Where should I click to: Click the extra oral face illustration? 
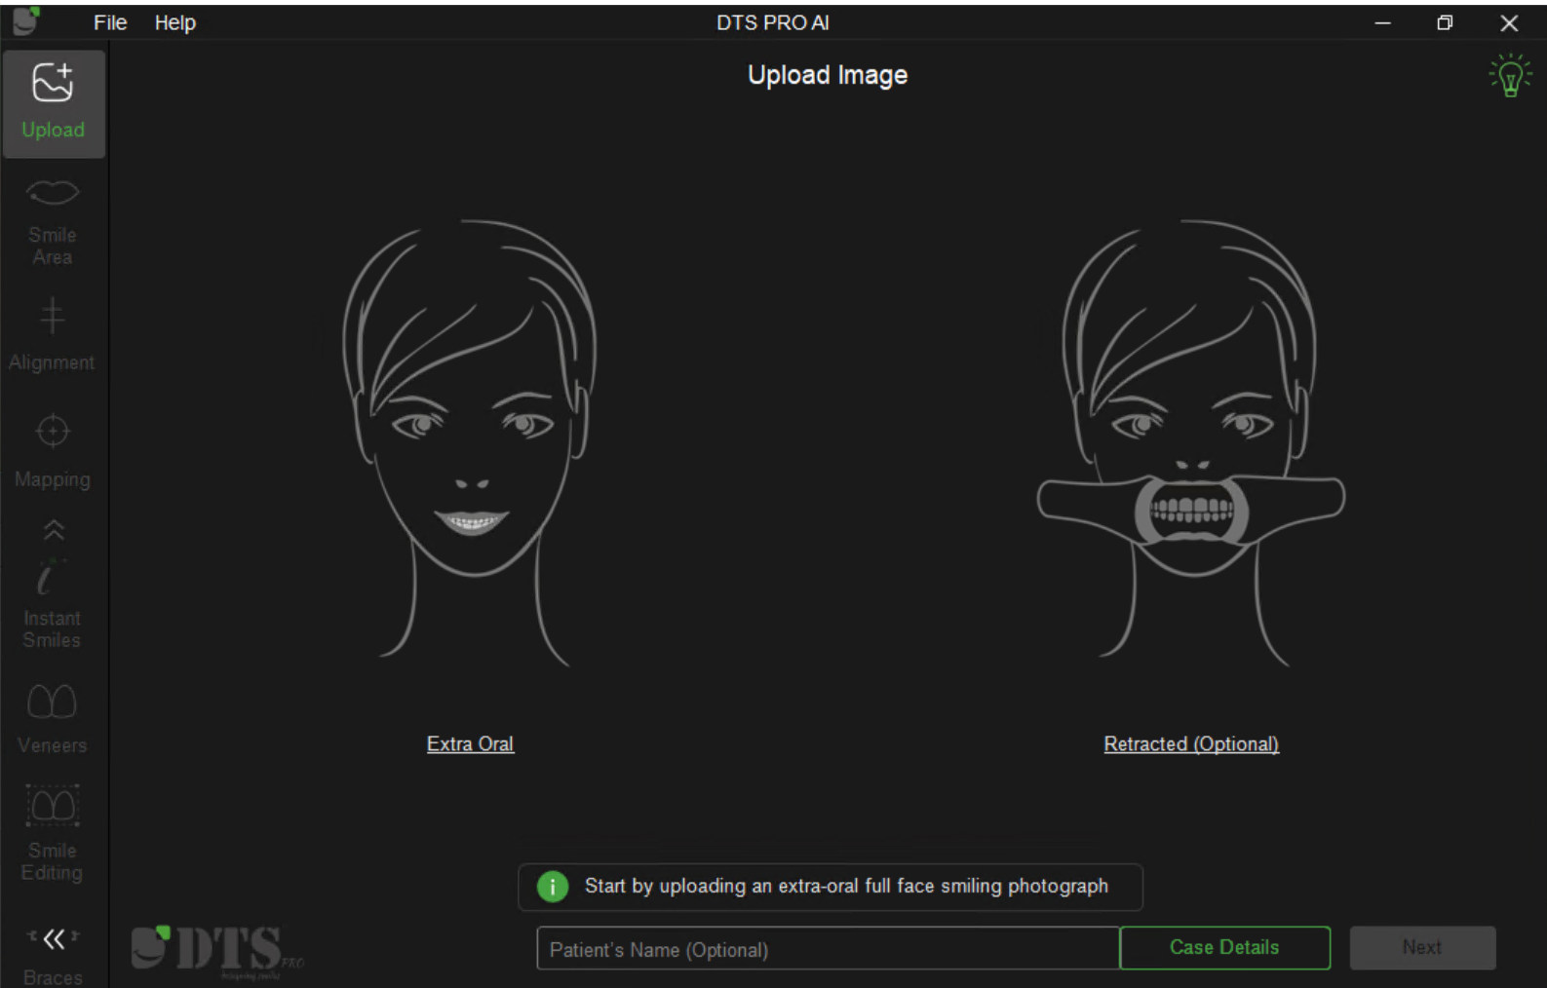pos(470,443)
